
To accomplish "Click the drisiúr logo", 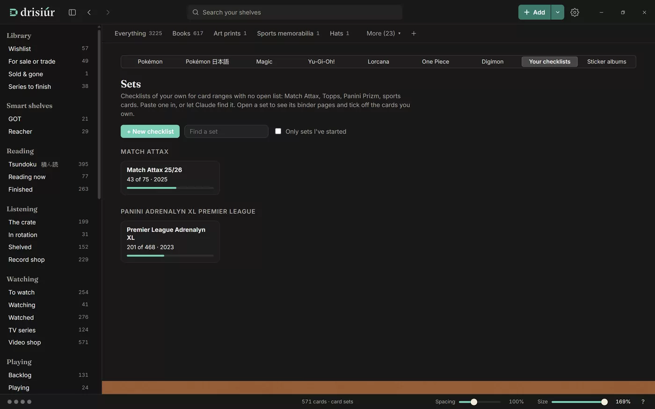I will coord(32,12).
